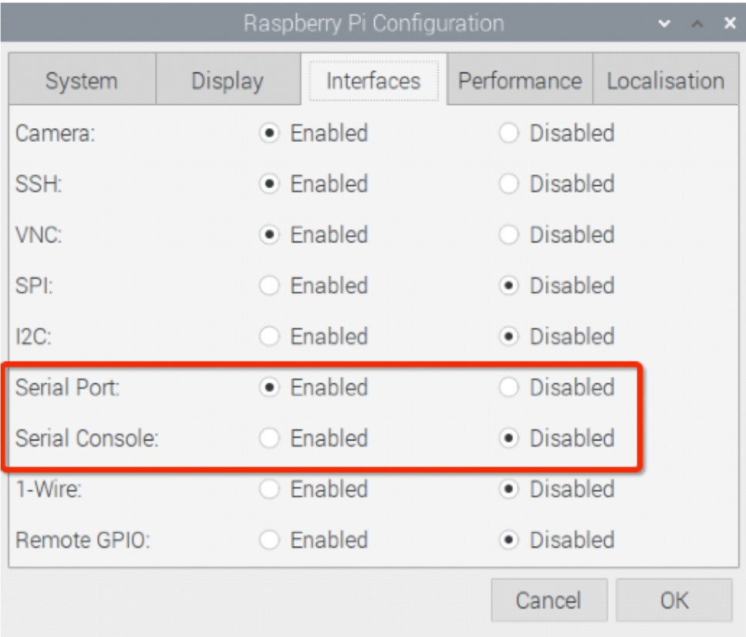Enable 1-Wire interface

click(269, 489)
